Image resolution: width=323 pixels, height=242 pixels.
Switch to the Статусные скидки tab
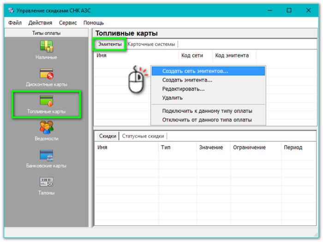(143, 136)
